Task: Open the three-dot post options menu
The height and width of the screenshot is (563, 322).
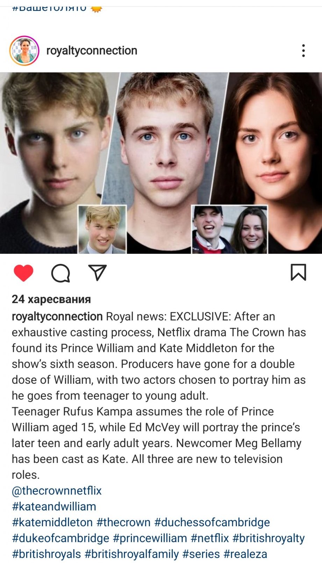Action: pyautogui.click(x=303, y=51)
